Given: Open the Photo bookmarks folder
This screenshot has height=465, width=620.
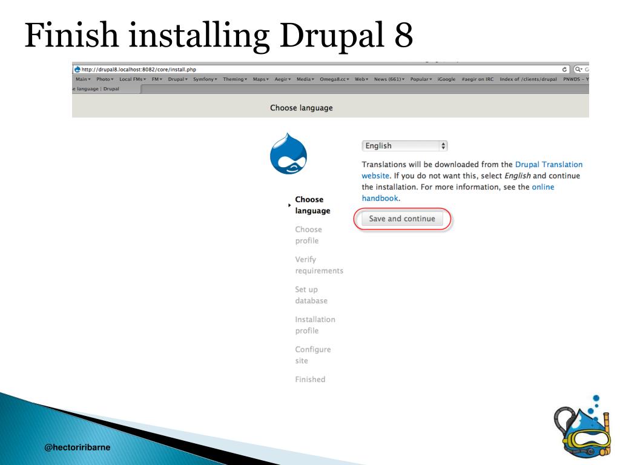Looking at the screenshot, I should (x=105, y=79).
